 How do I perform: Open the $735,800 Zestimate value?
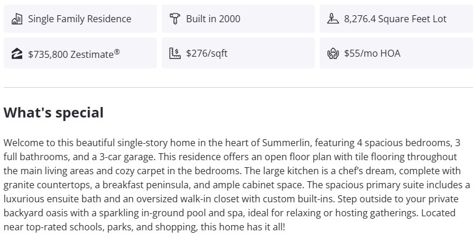(70, 54)
